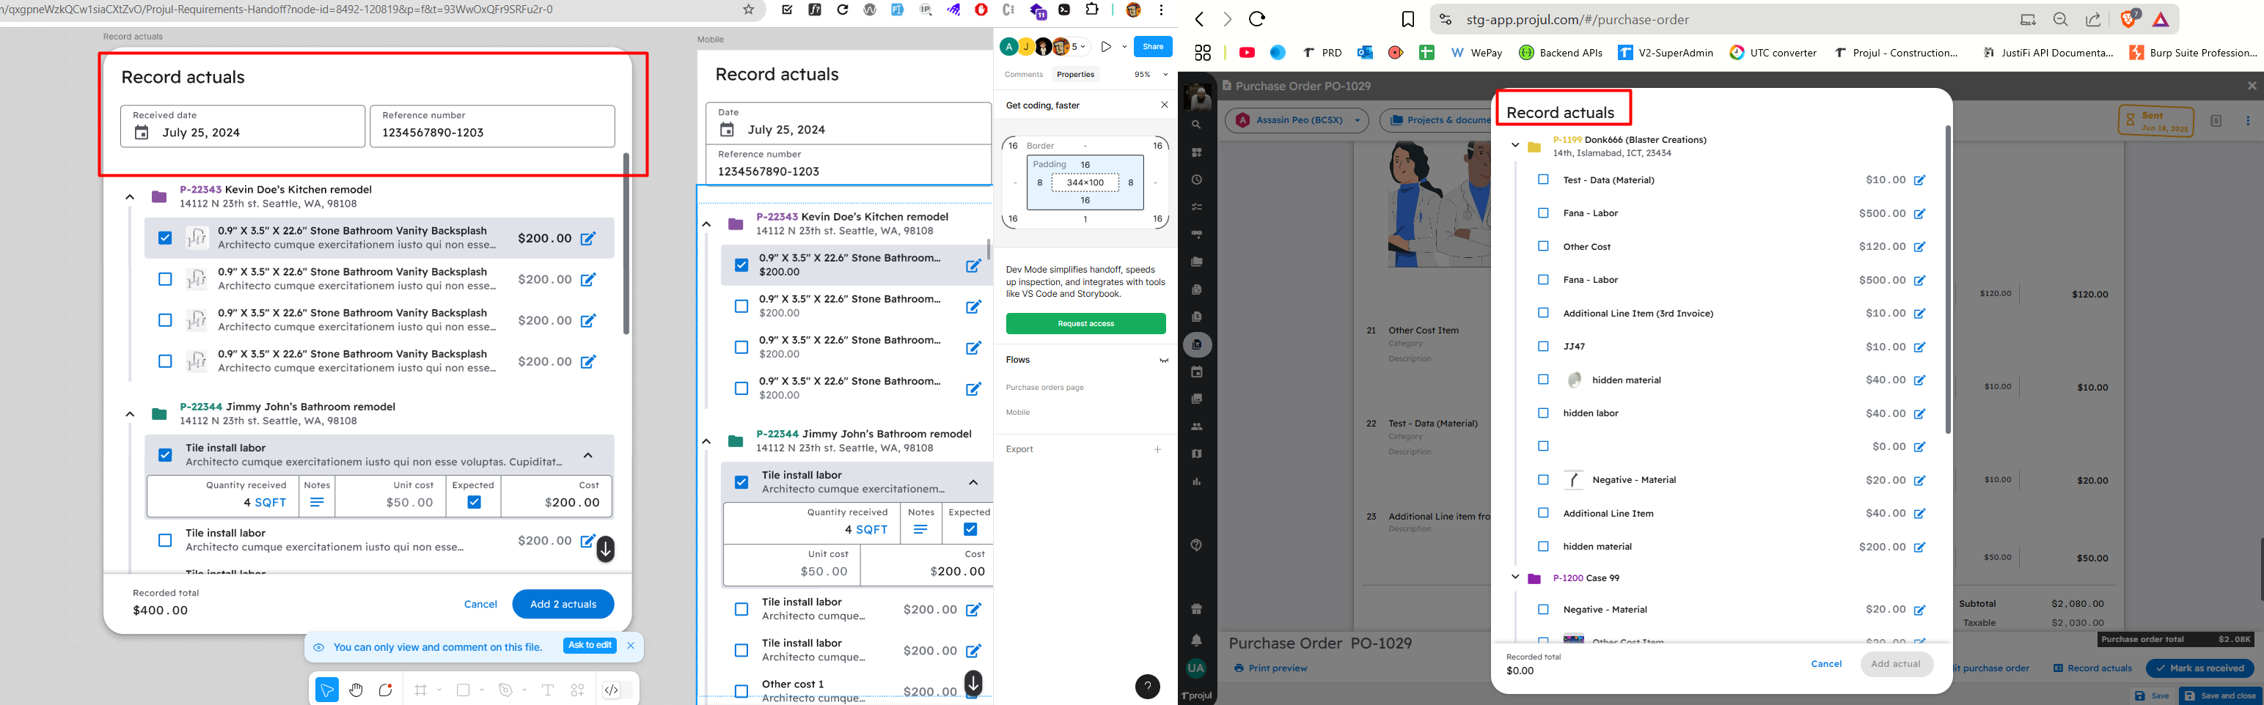Select the Negative - Material checkbox under P-1199
The width and height of the screenshot is (2264, 705).
pyautogui.click(x=1542, y=479)
